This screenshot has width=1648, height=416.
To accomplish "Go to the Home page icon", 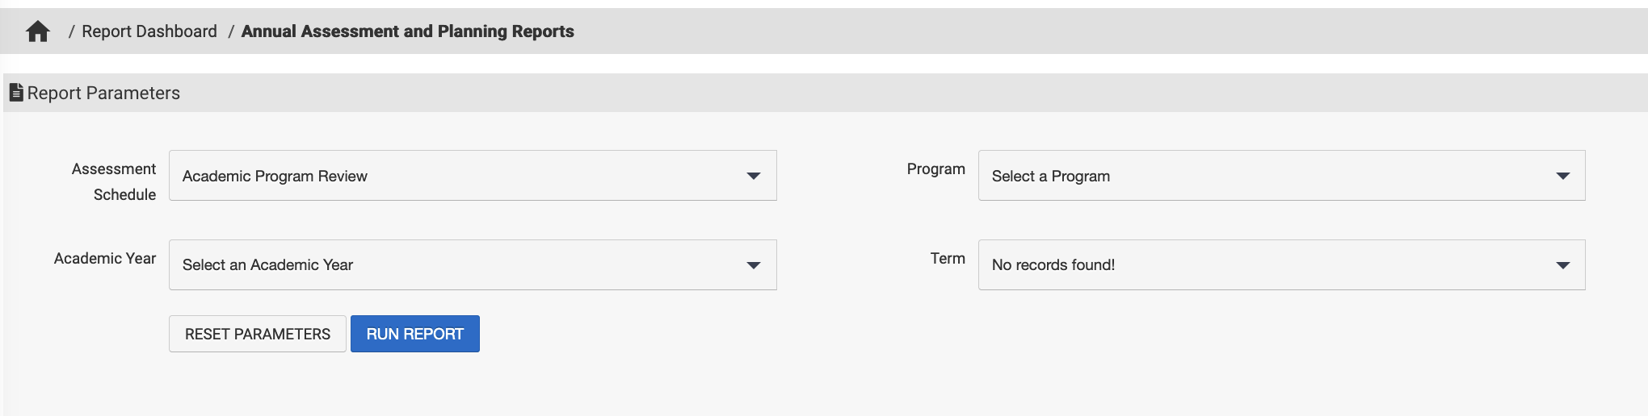I will click(x=38, y=31).
